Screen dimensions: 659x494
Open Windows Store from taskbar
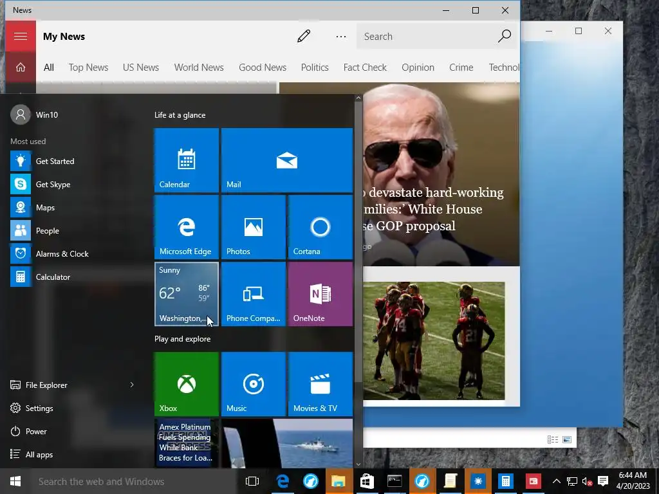pyautogui.click(x=366, y=481)
